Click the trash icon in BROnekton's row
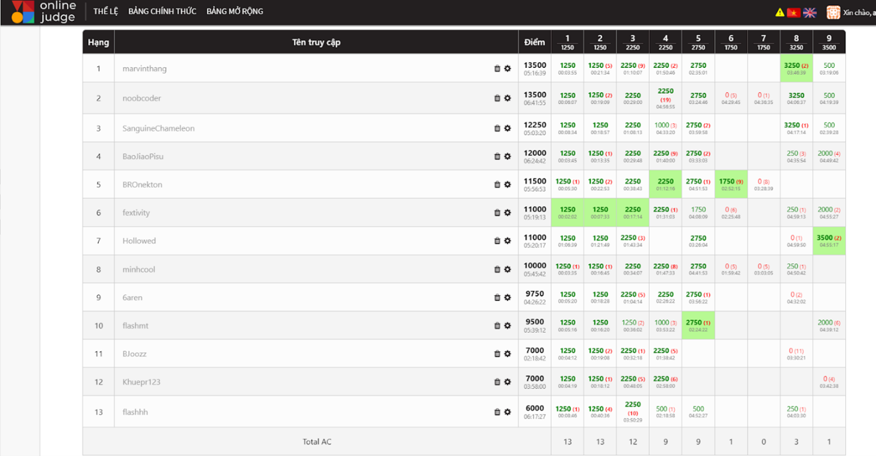876x456 pixels. pos(497,185)
